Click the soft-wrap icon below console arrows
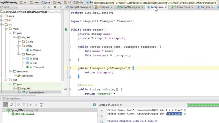 tap(102, 121)
